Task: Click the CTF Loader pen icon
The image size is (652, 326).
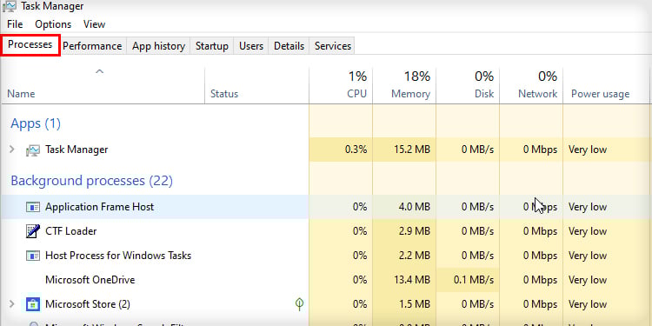Action: 33,230
